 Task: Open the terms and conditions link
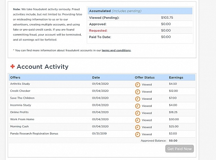point(116,50)
